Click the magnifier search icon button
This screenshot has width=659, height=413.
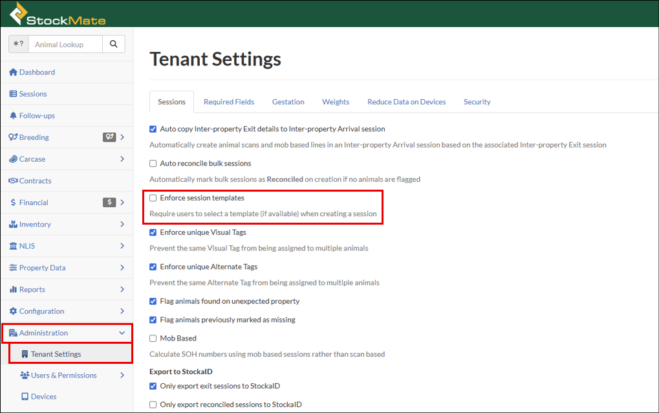pos(113,44)
